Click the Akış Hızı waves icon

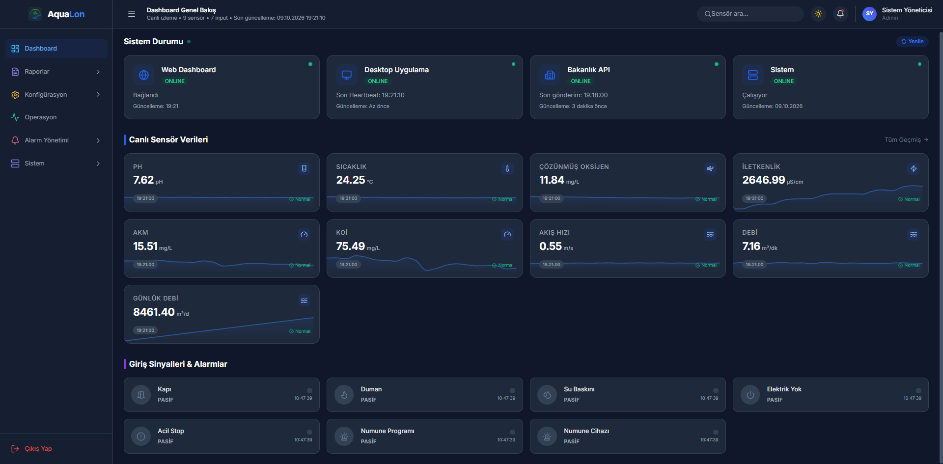coord(710,235)
